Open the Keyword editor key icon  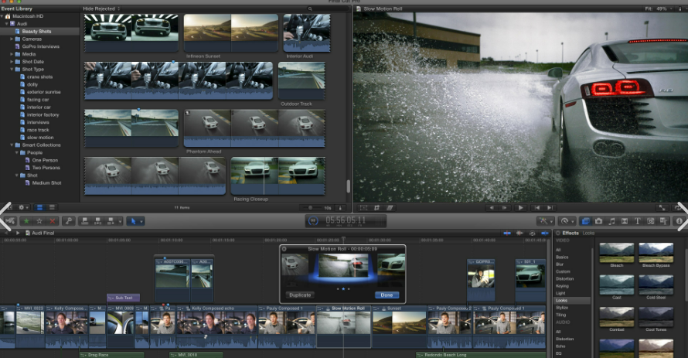click(x=69, y=221)
